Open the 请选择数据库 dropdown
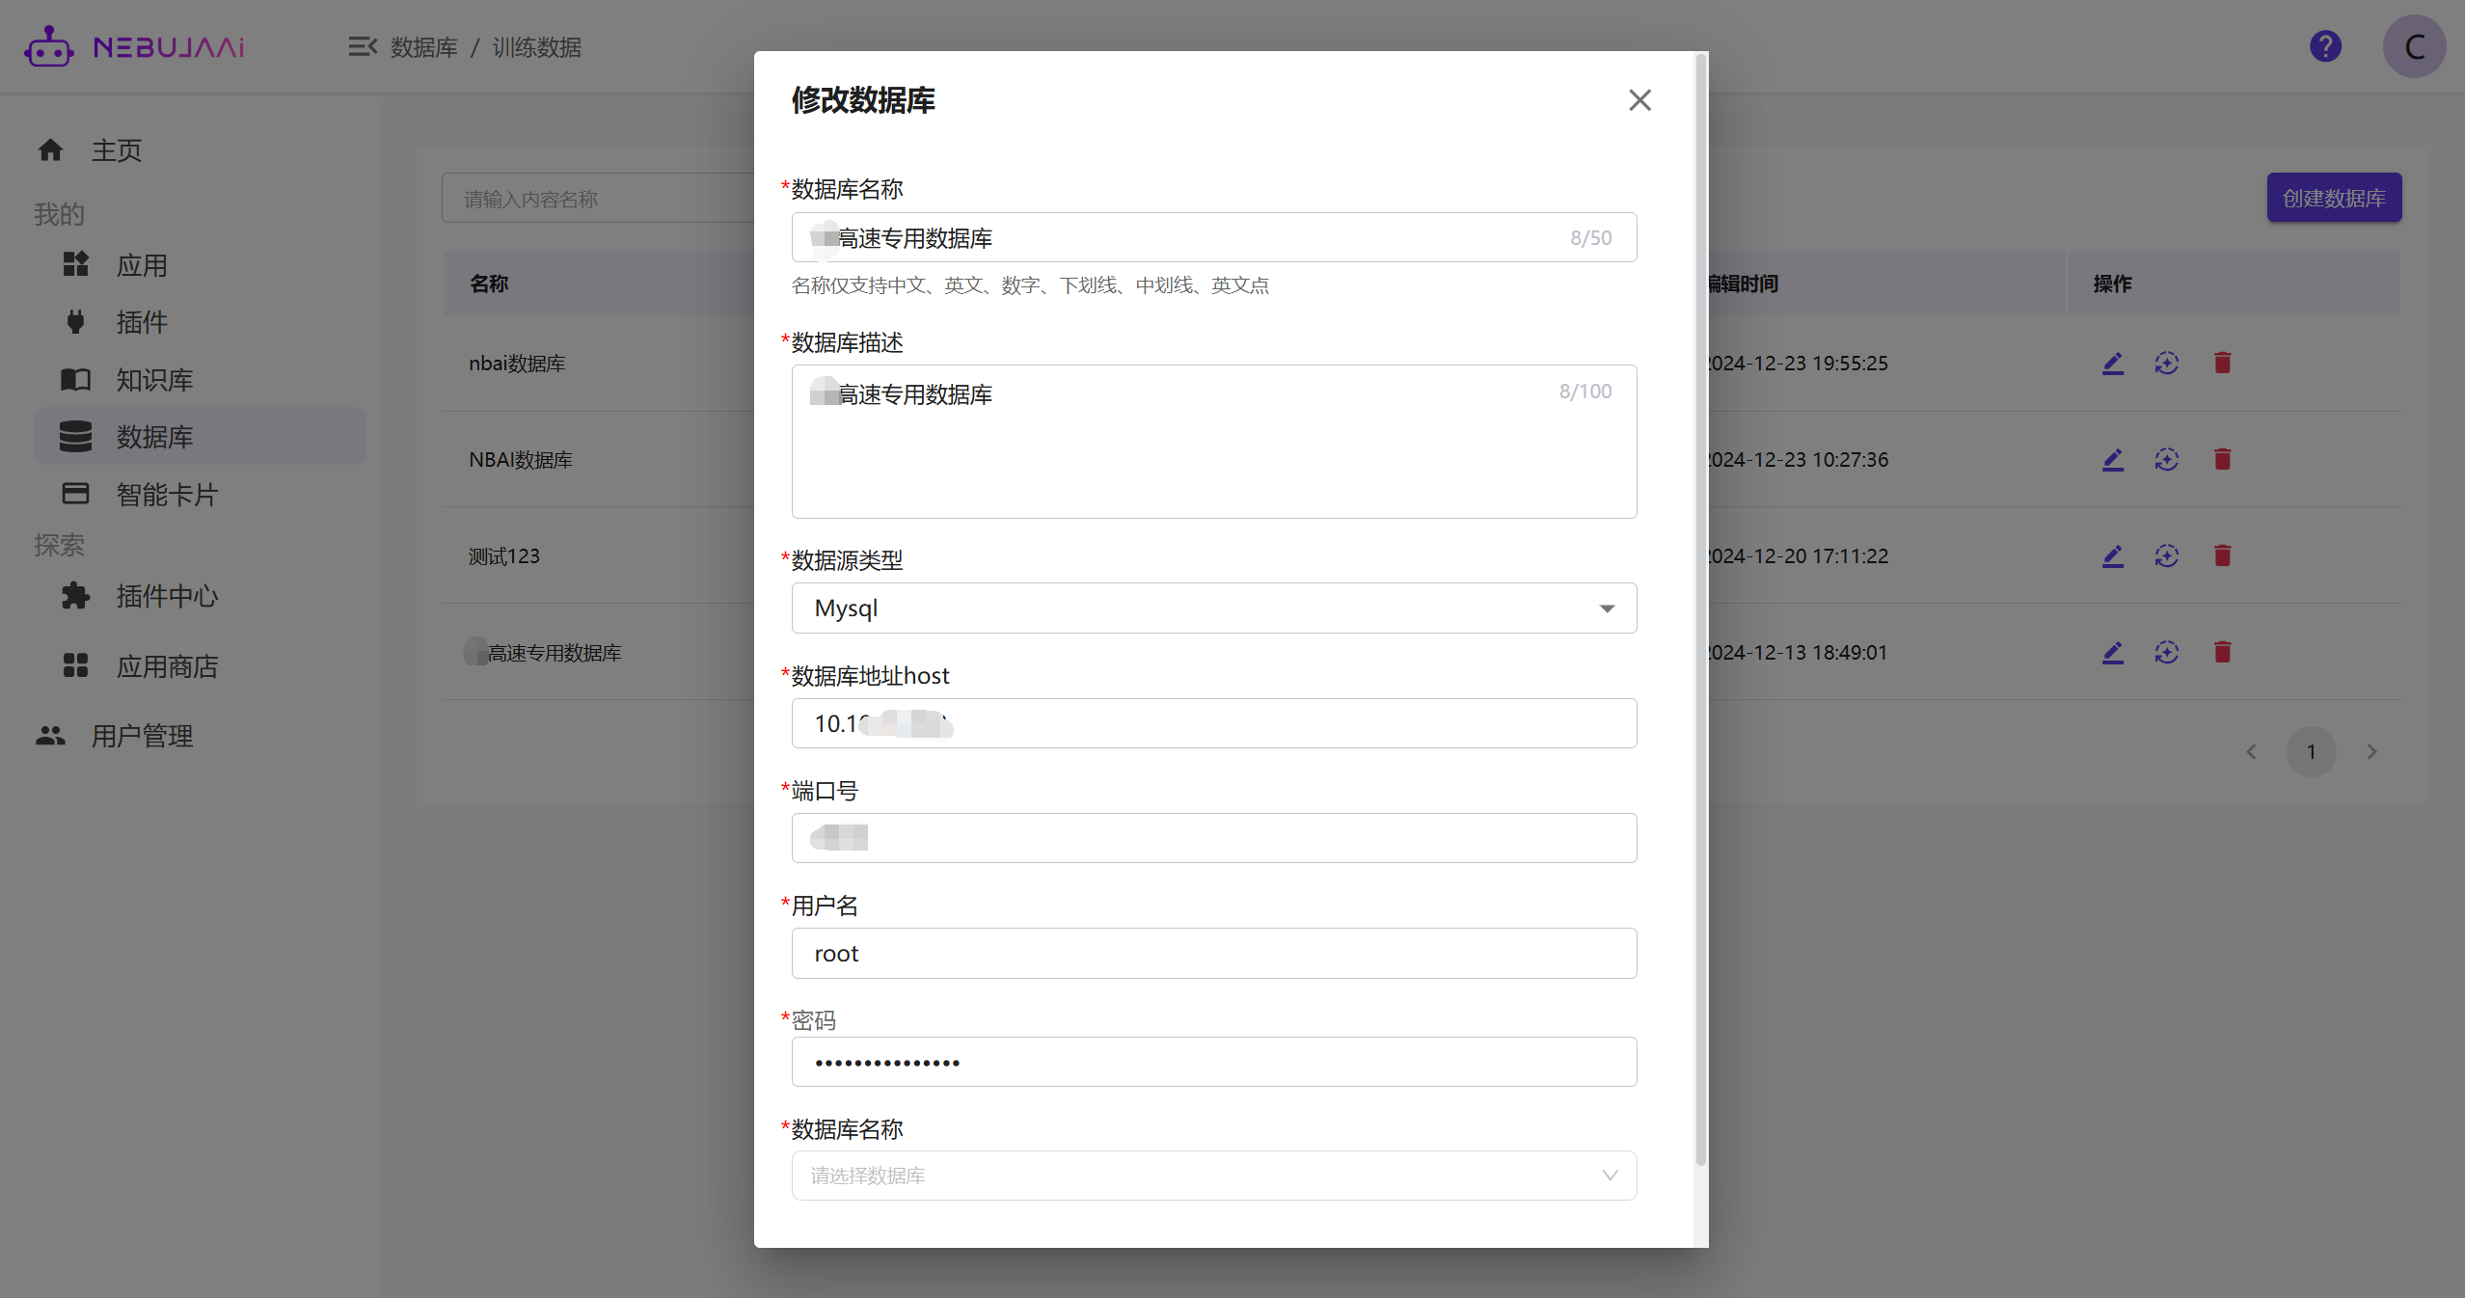The image size is (2465, 1298). tap(1213, 1176)
